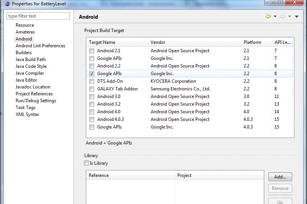The width and height of the screenshot is (307, 204).
Task: Open the XML Syntax page
Action: pyautogui.click(x=27, y=114)
